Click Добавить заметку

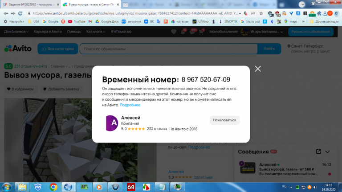(61, 89)
